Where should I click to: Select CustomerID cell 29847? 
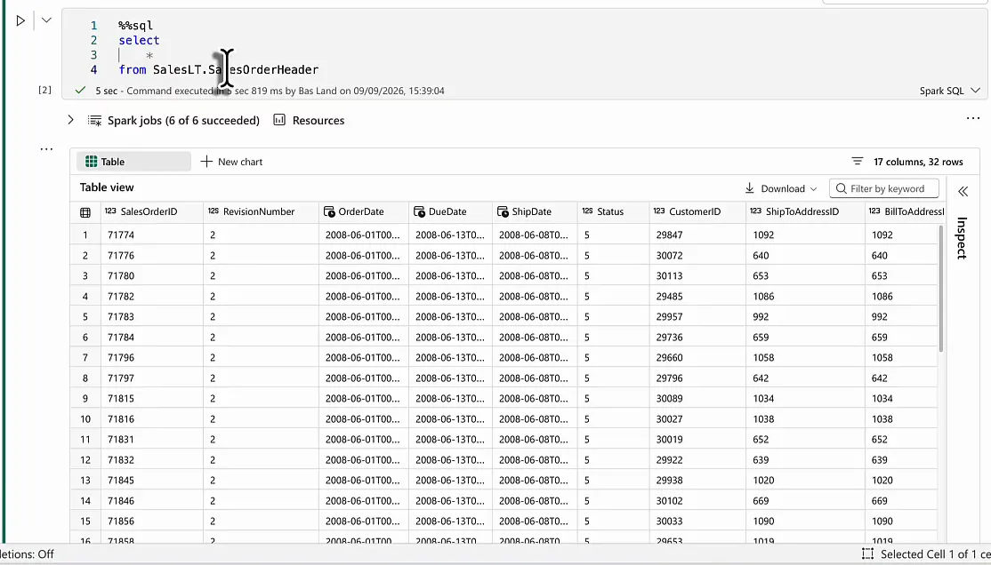697,235
